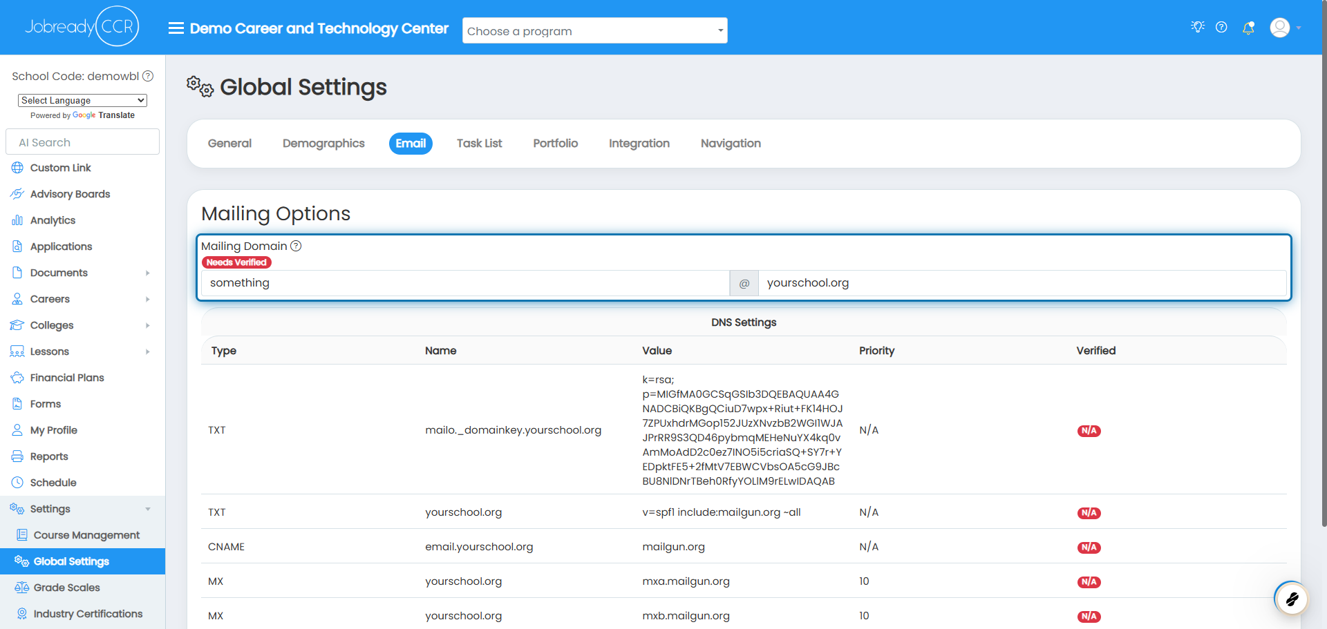Open the user avatar menu
1327x629 pixels.
pos(1280,28)
